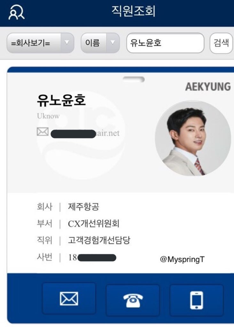Click the AEKYUNG logo text
The height and width of the screenshot is (327, 234).
[x=208, y=87]
